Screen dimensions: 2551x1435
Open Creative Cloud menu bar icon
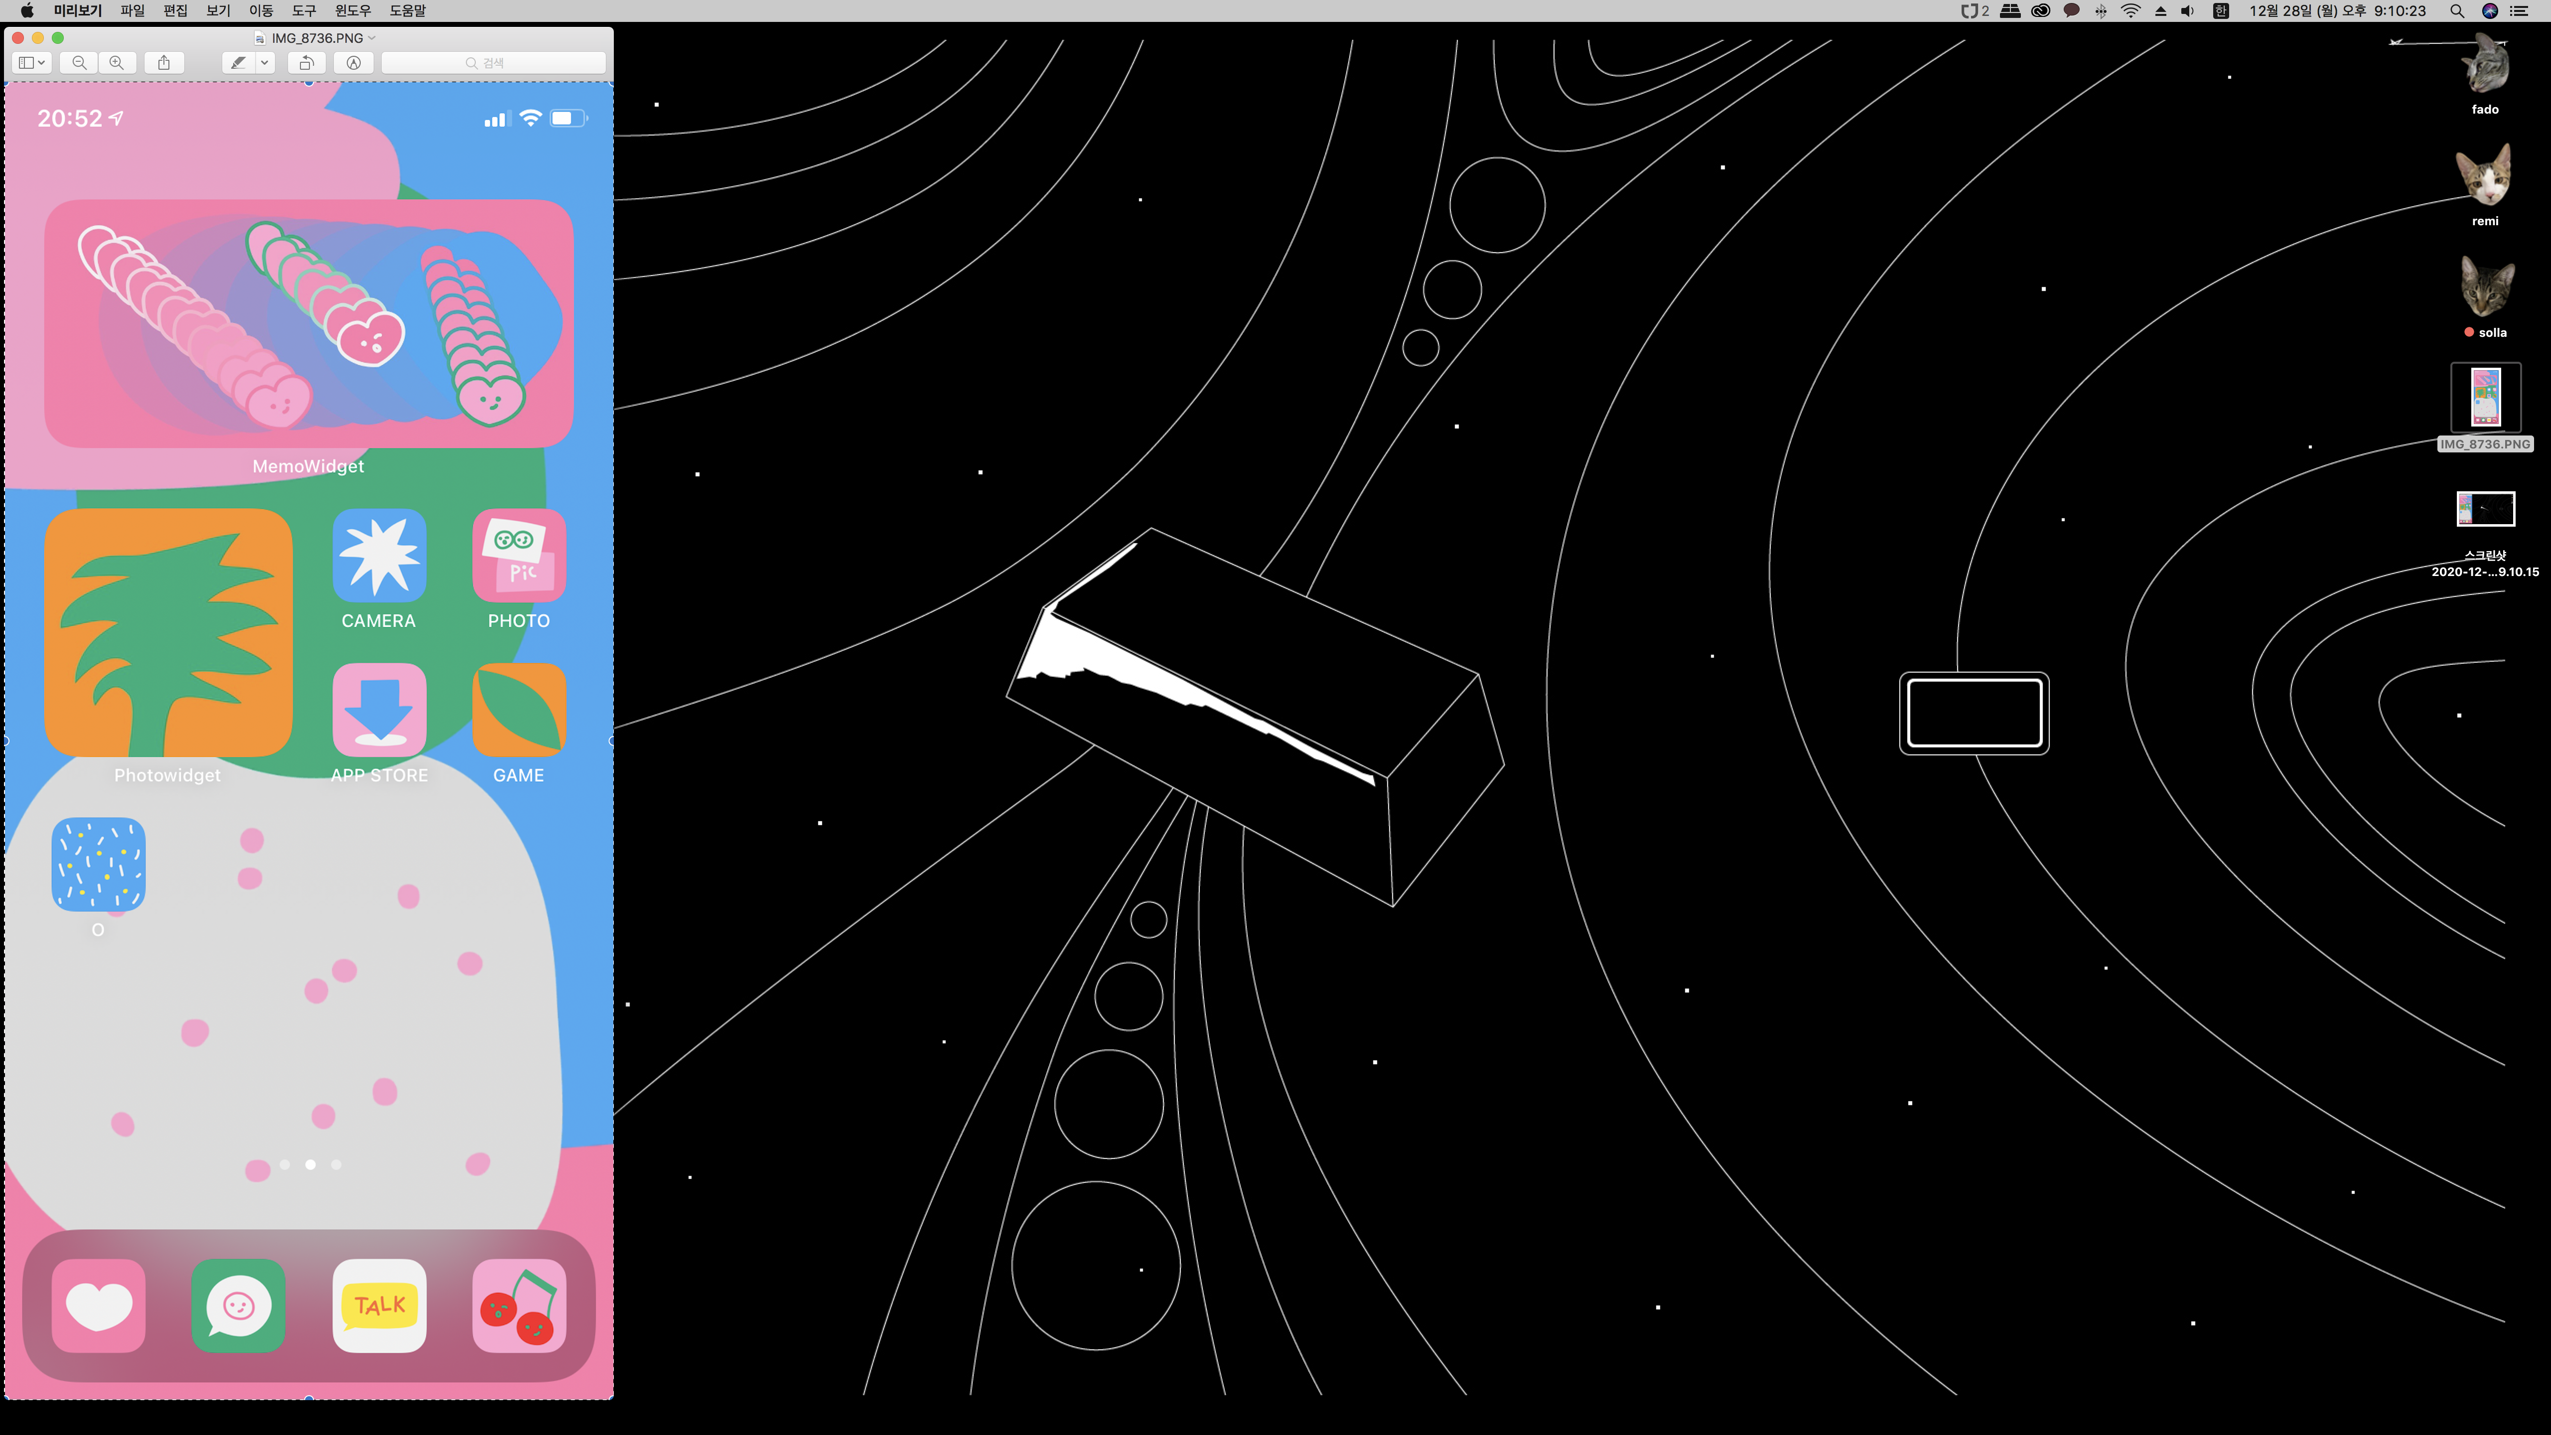point(2040,11)
